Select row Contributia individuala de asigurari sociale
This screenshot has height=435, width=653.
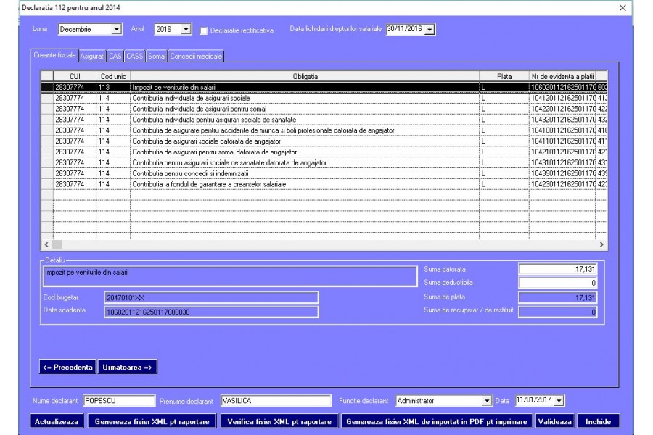click(324, 98)
